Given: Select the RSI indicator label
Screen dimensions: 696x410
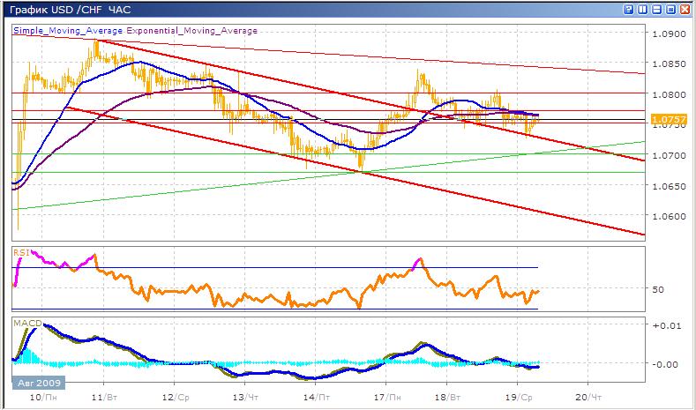Looking at the screenshot, I should [19, 252].
